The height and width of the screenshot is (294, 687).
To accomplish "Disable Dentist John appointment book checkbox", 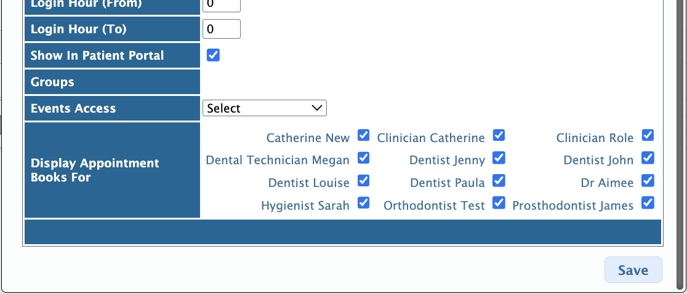I will coord(648,157).
